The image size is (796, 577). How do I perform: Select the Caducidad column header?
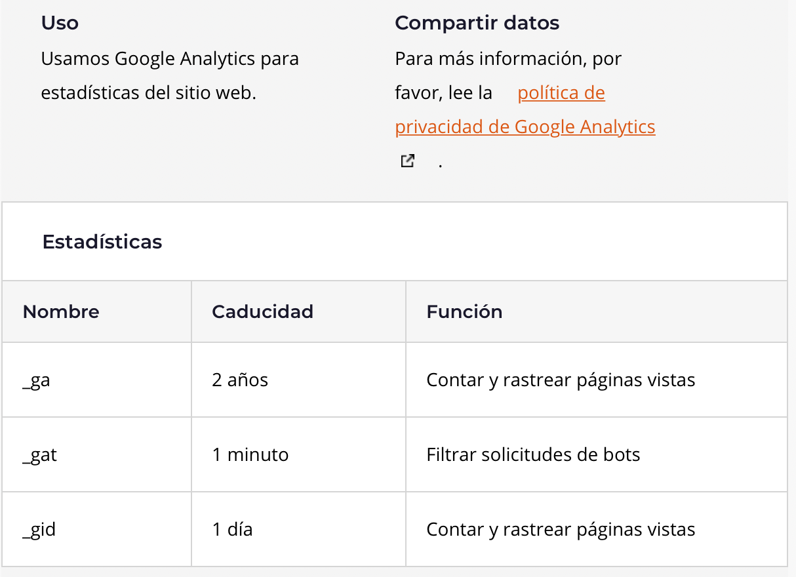click(262, 311)
